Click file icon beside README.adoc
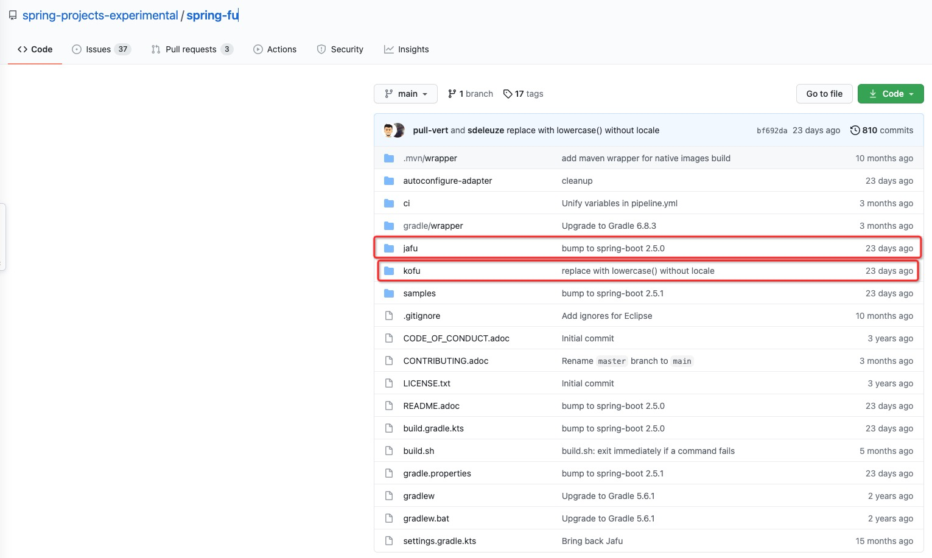Image resolution: width=932 pixels, height=558 pixels. (389, 406)
